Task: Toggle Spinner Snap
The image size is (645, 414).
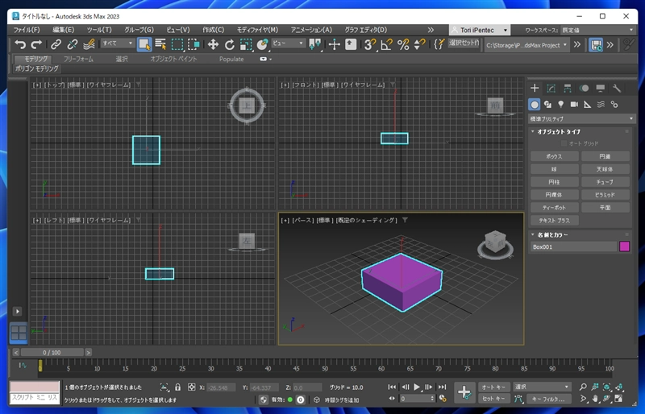Action: coord(419,44)
